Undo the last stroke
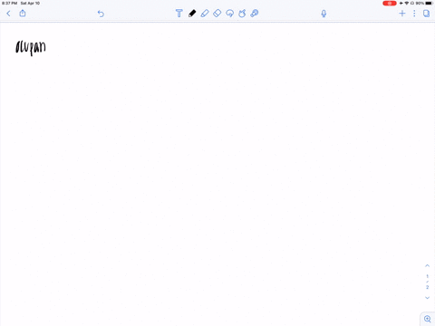The height and width of the screenshot is (326, 435). tap(101, 14)
